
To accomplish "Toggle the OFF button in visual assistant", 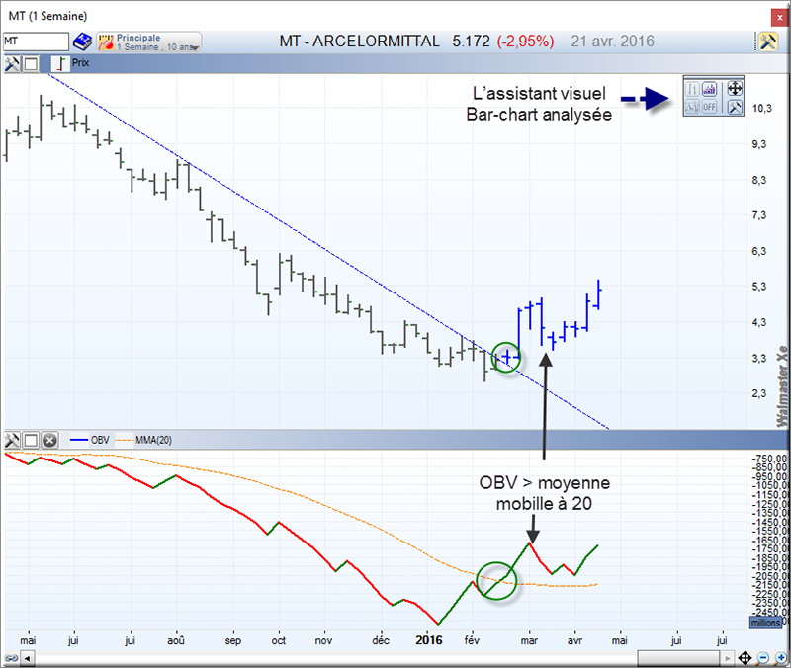I will (x=709, y=107).
